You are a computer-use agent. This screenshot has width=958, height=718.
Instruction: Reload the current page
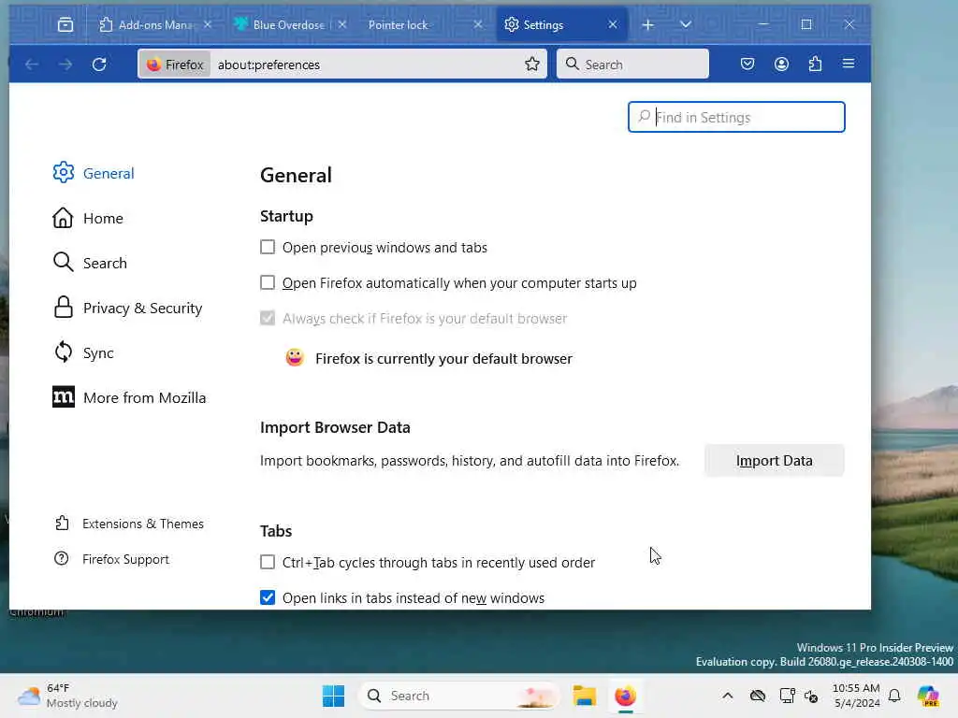pos(99,65)
